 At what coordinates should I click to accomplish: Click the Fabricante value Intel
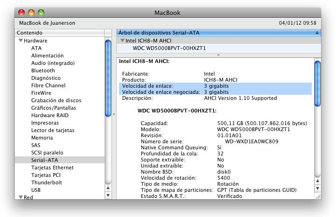click(x=210, y=74)
